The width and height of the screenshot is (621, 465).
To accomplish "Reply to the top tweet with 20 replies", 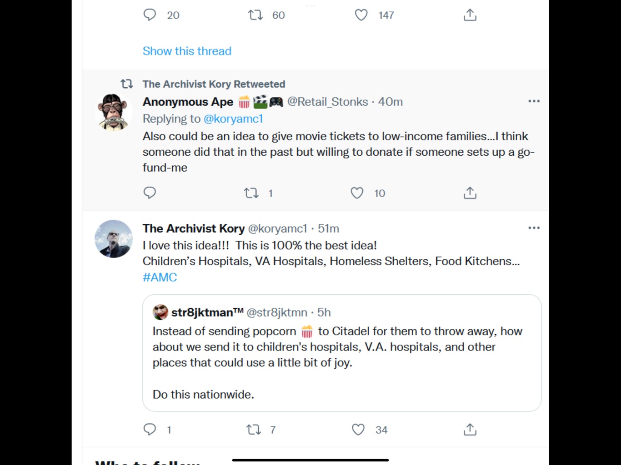I will pyautogui.click(x=150, y=15).
